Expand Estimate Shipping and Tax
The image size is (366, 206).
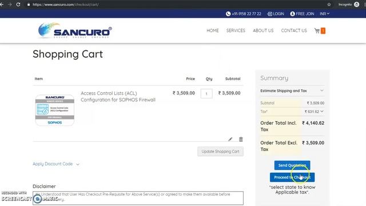[292, 90]
